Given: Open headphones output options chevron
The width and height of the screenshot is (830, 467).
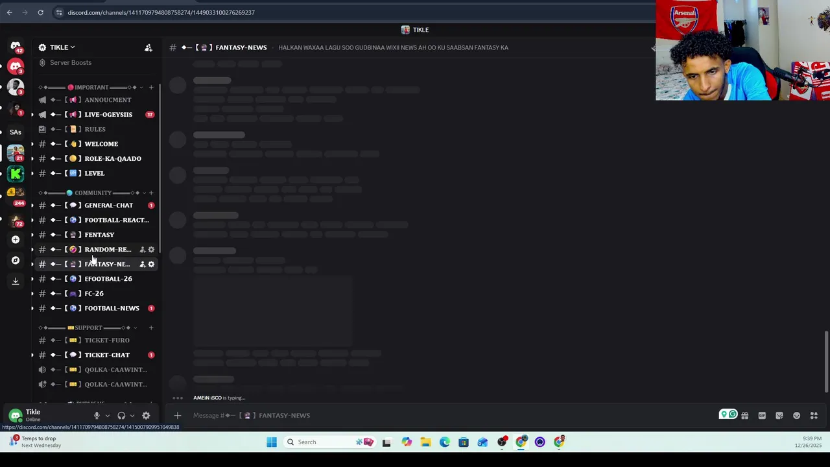Looking at the screenshot, I should 132,416.
